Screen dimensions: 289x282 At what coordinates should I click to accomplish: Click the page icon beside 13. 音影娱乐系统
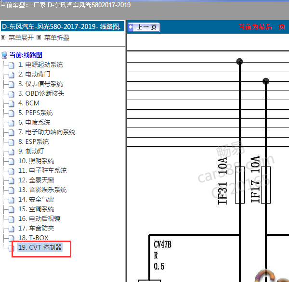point(12,190)
